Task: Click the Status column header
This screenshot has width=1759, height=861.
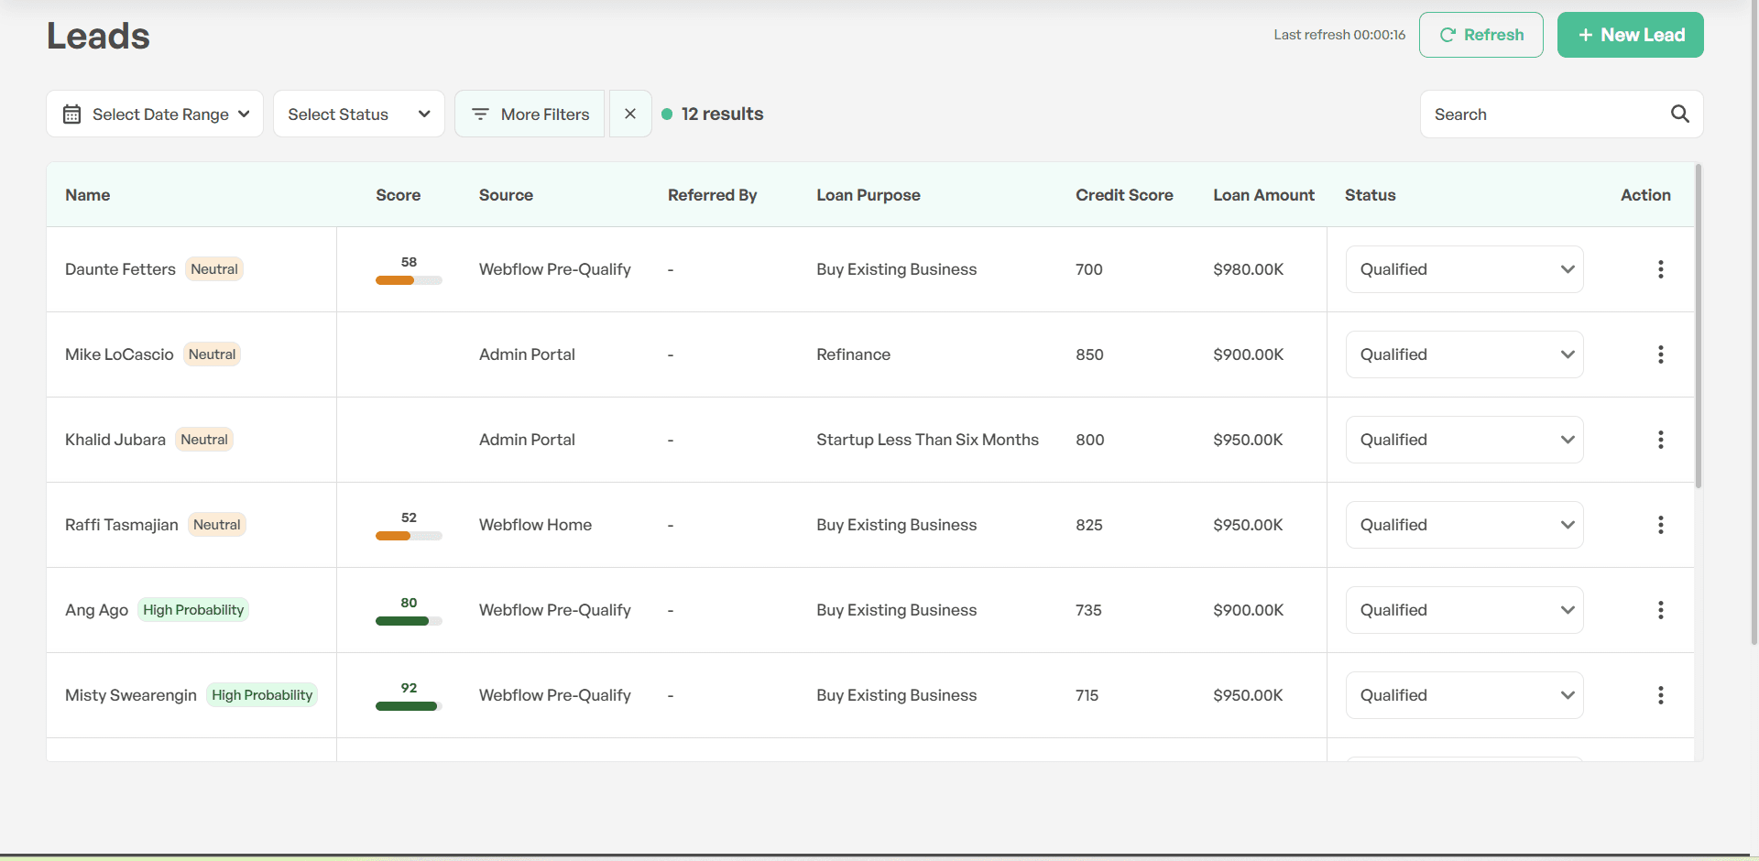Action: click(x=1371, y=195)
